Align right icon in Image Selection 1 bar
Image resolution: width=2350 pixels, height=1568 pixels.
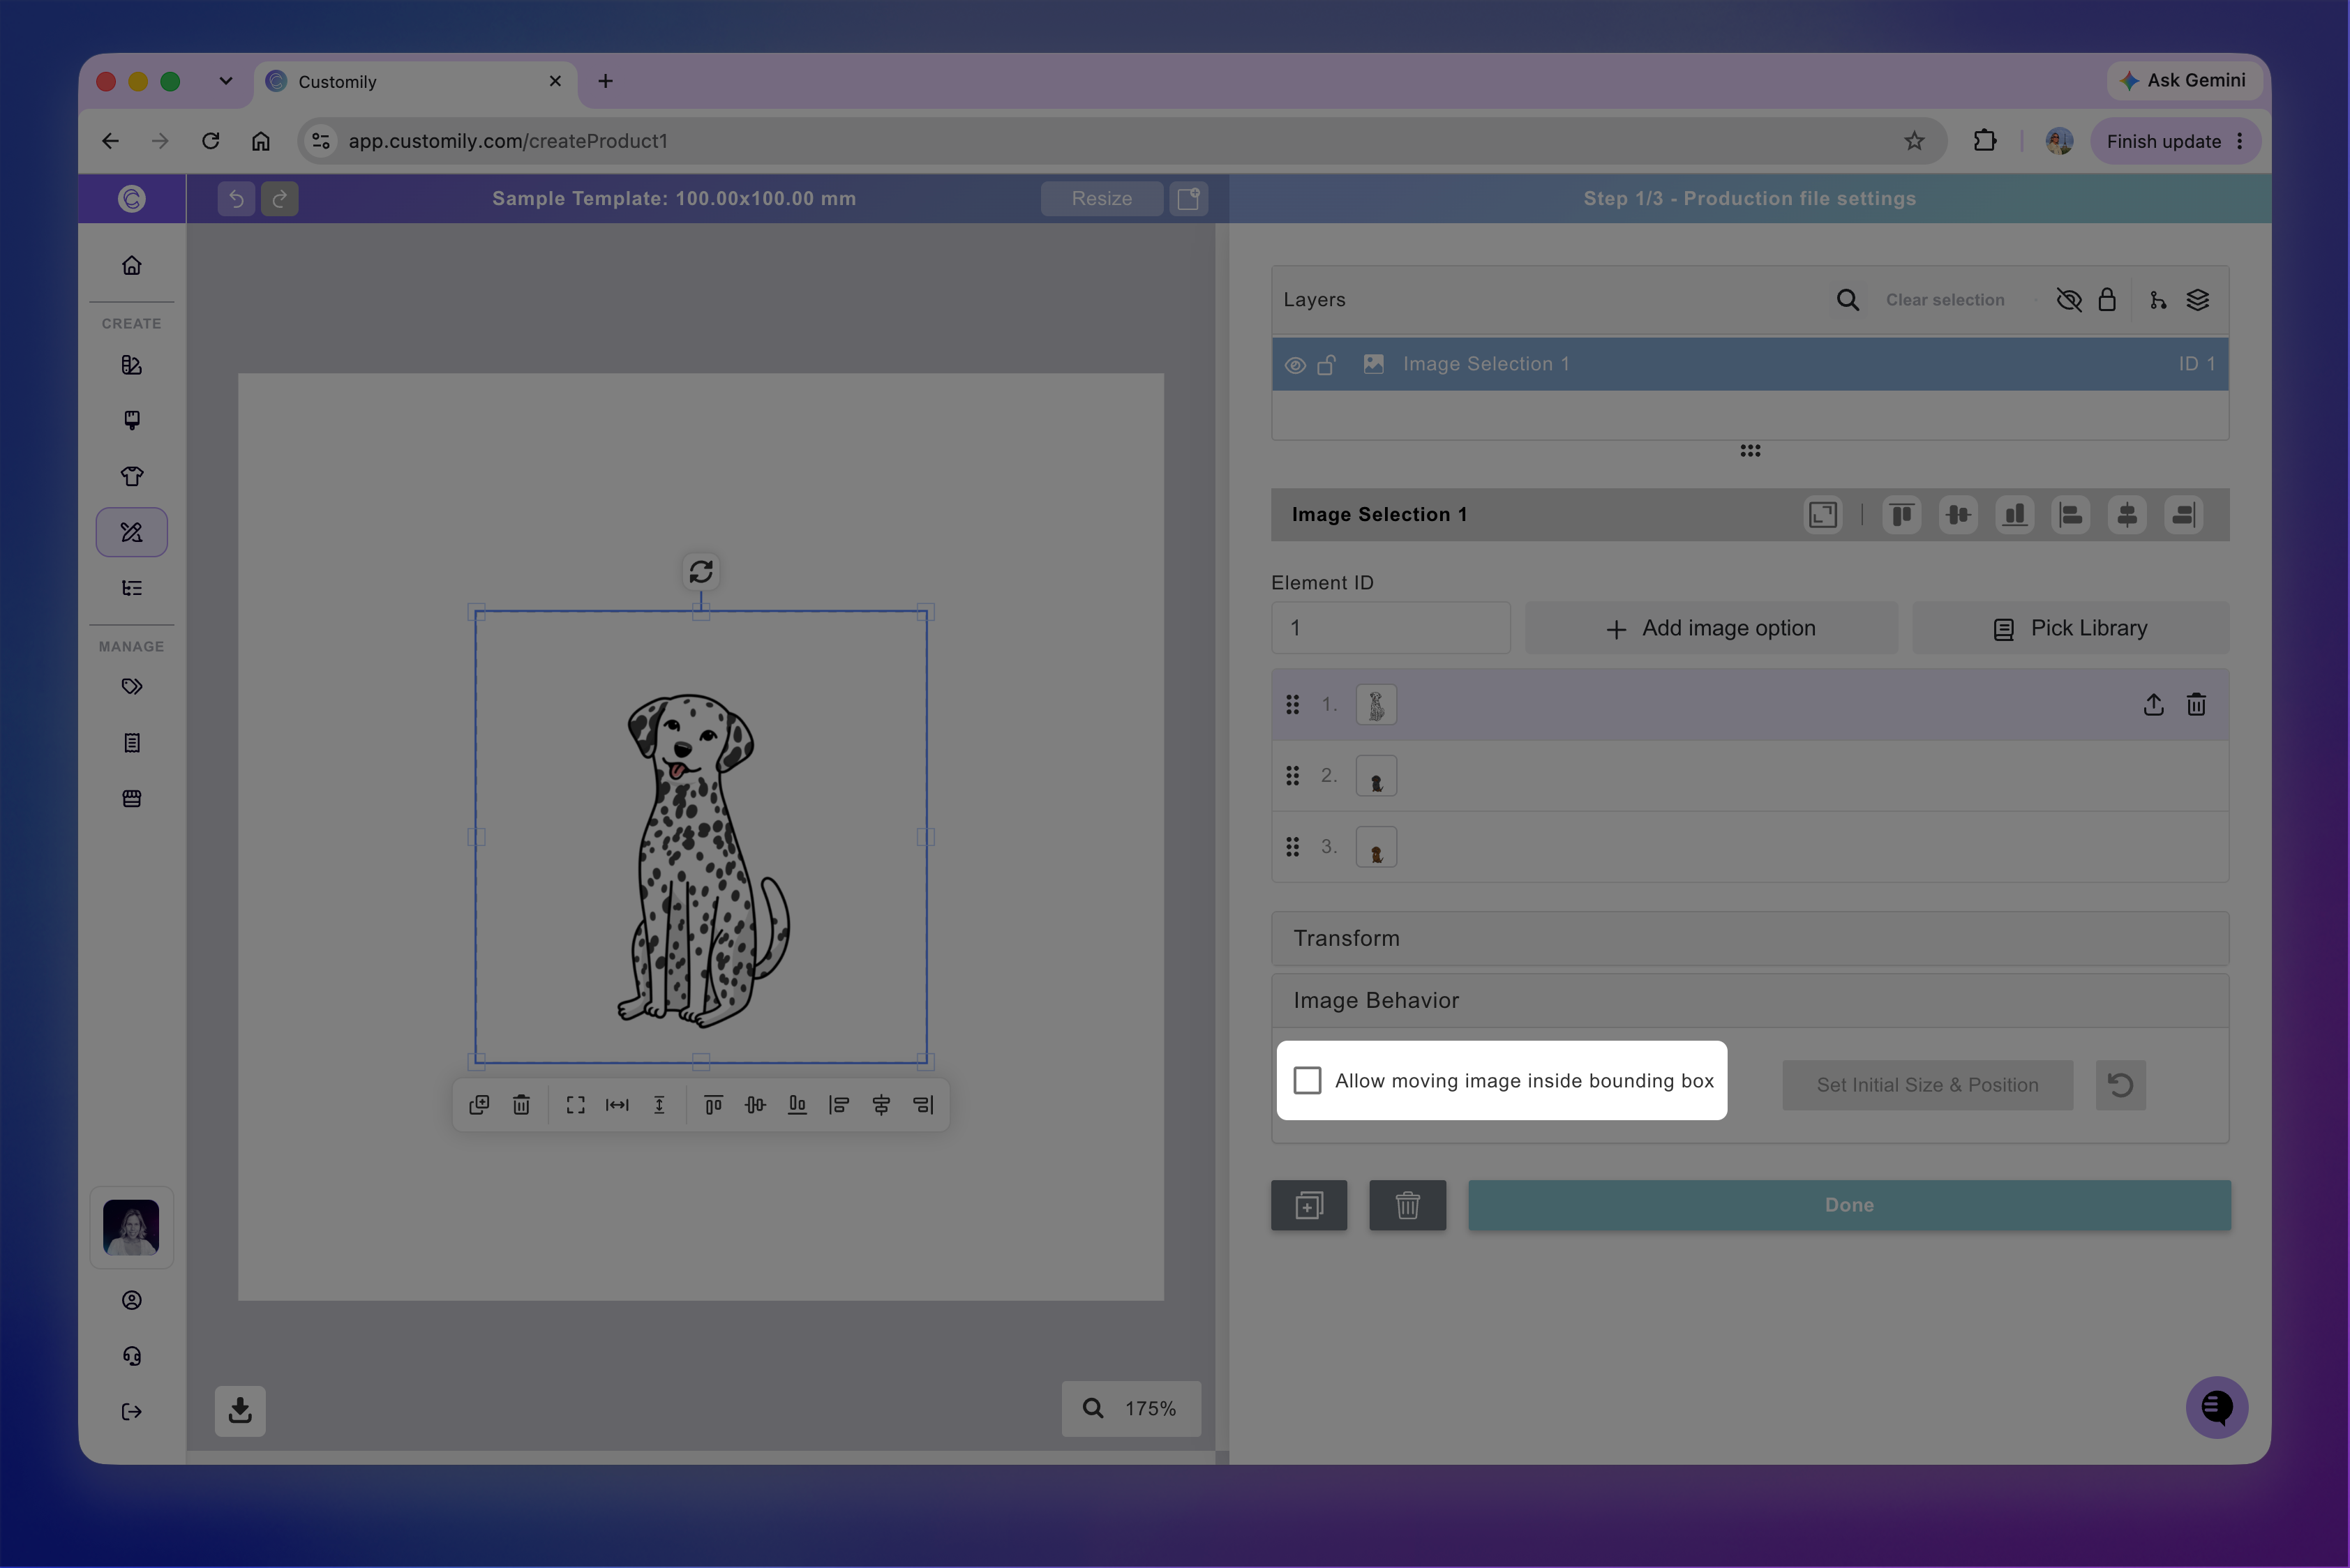point(2183,515)
